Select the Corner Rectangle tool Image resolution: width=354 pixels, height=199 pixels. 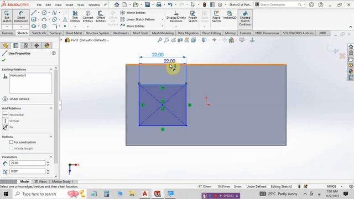(x=34, y=19)
